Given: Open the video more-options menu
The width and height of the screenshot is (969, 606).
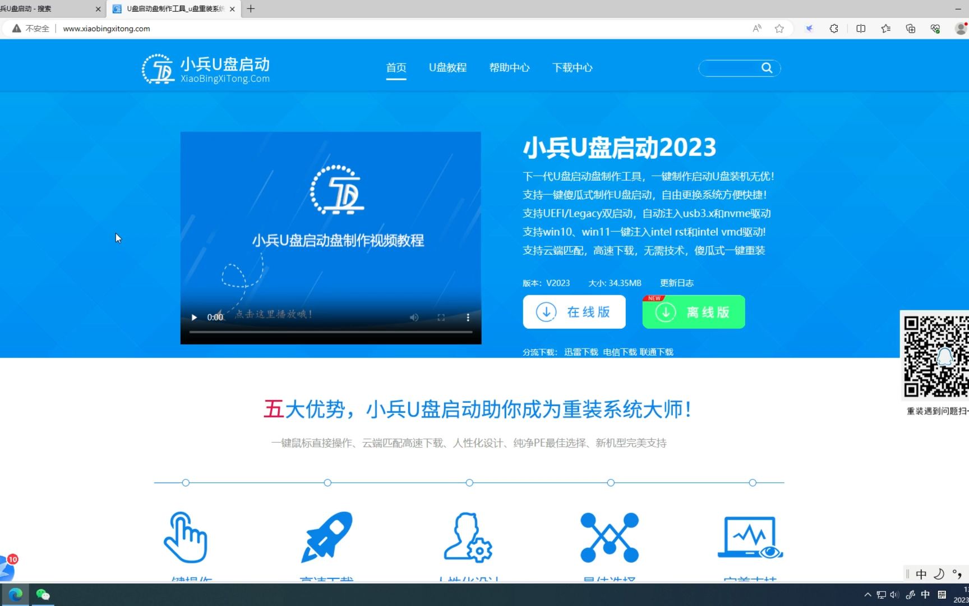Looking at the screenshot, I should tap(468, 317).
